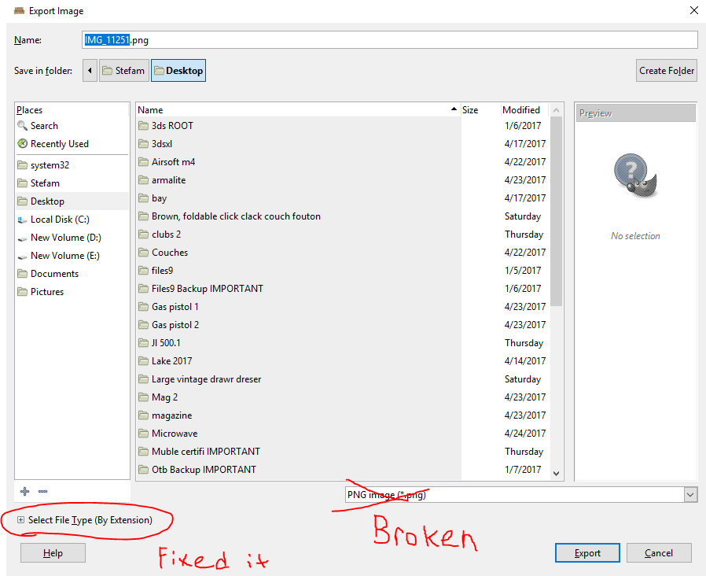Open the PNG image file type dropdown

[x=521, y=495]
